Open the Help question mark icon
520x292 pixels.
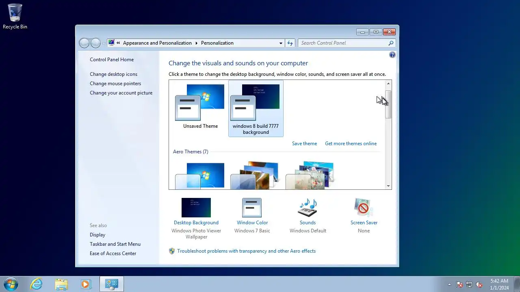[x=392, y=55]
